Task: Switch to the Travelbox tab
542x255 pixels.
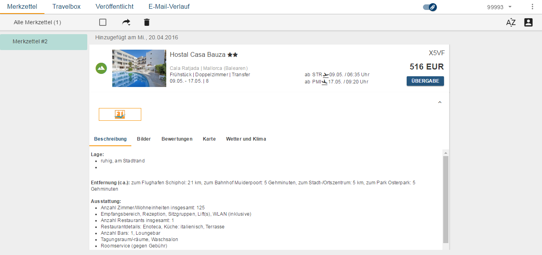Action: click(66, 7)
